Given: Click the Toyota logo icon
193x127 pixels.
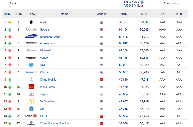Looking at the screenshot, I should tap(31, 94).
